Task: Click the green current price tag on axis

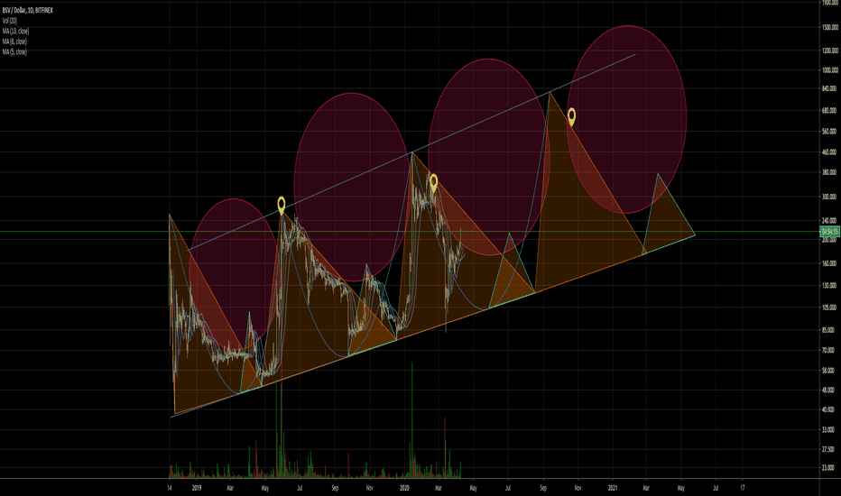Action: coord(829,232)
